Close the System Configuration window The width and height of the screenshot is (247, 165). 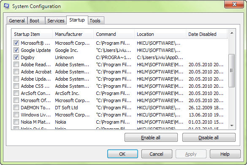pyautogui.click(x=234, y=4)
